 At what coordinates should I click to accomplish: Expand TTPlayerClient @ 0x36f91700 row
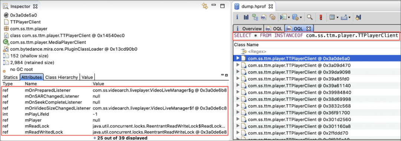click(238, 113)
